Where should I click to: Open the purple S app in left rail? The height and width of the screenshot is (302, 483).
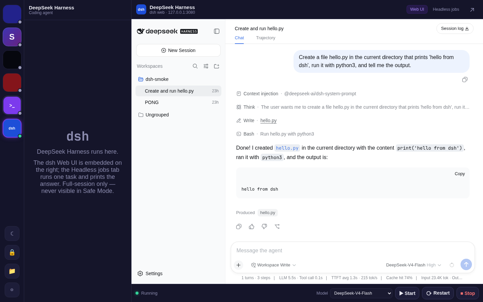[x=12, y=37]
